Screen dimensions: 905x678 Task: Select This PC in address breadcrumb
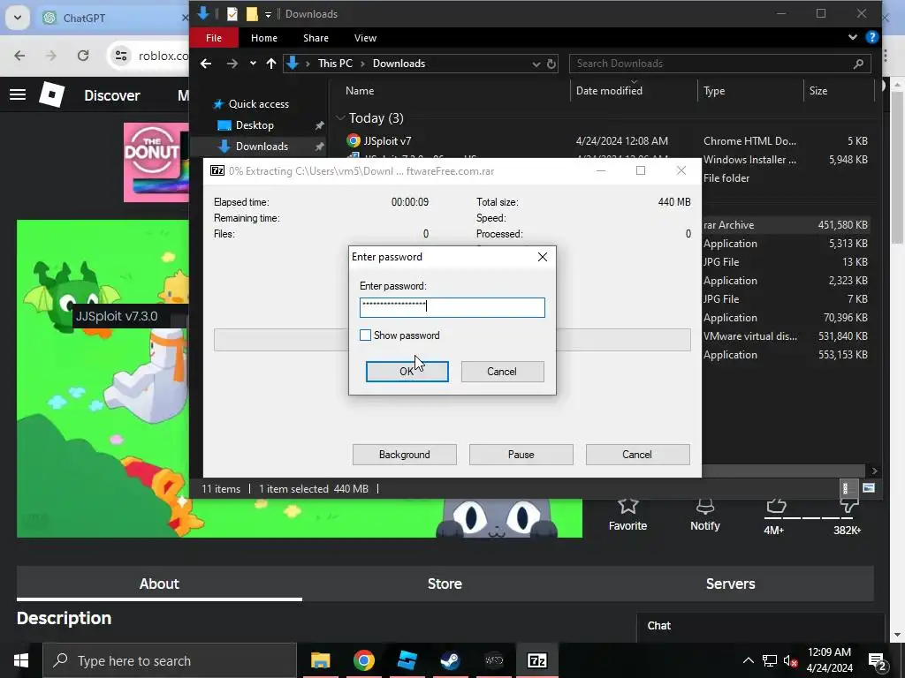335,64
